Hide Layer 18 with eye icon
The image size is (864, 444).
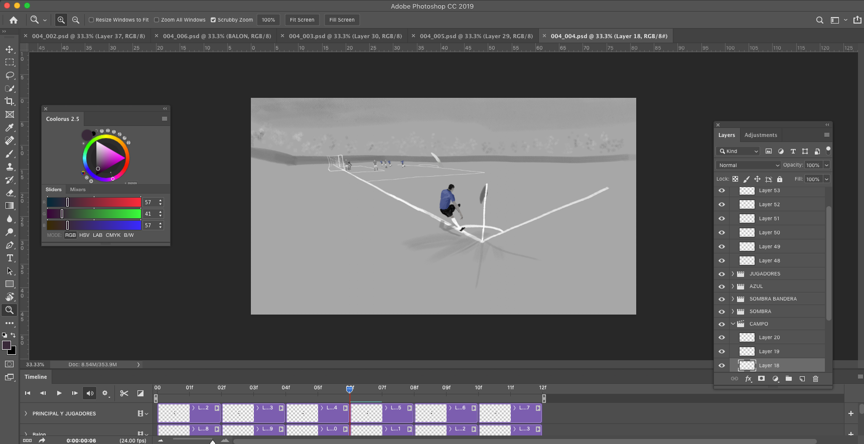(722, 366)
